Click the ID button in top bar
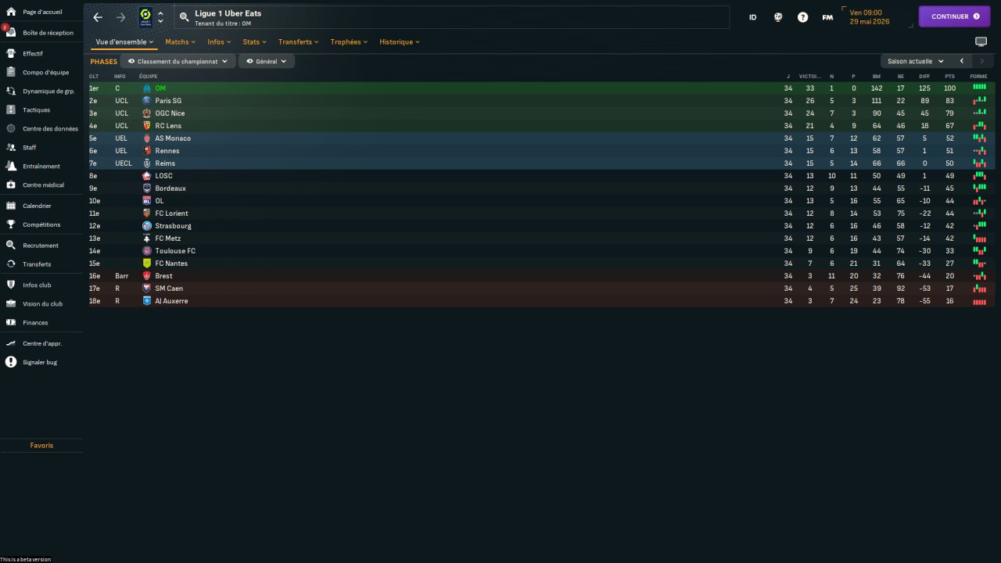 (753, 17)
